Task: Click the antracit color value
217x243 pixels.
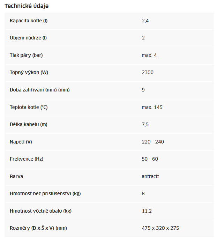Action: pos(150,176)
